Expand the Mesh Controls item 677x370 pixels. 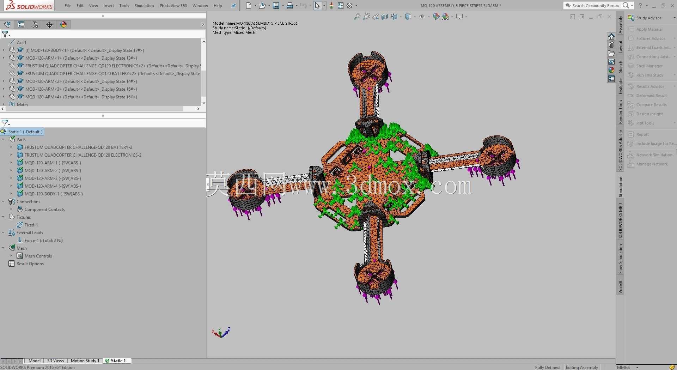click(x=11, y=256)
